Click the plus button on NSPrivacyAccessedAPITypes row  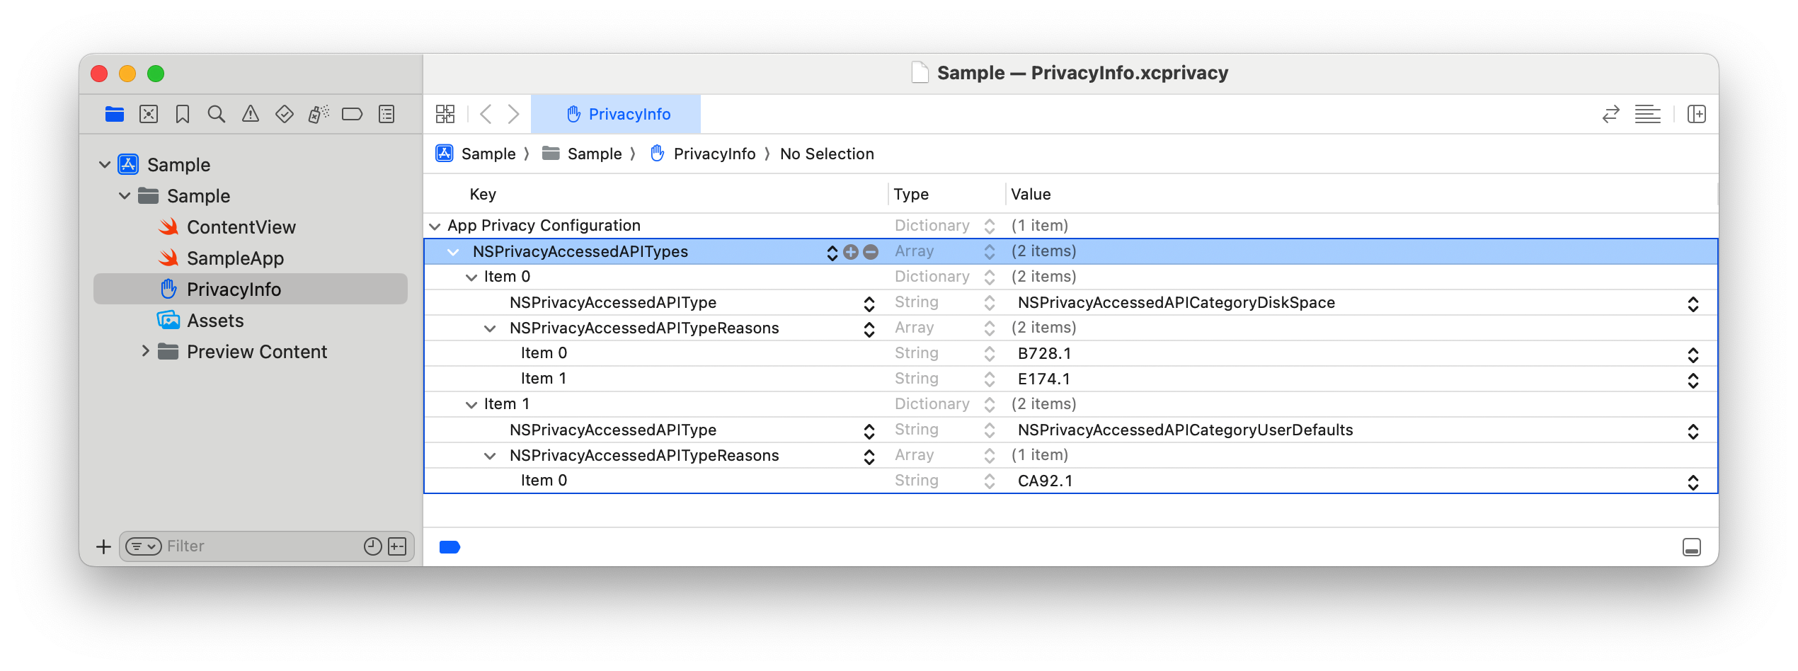pyautogui.click(x=851, y=252)
